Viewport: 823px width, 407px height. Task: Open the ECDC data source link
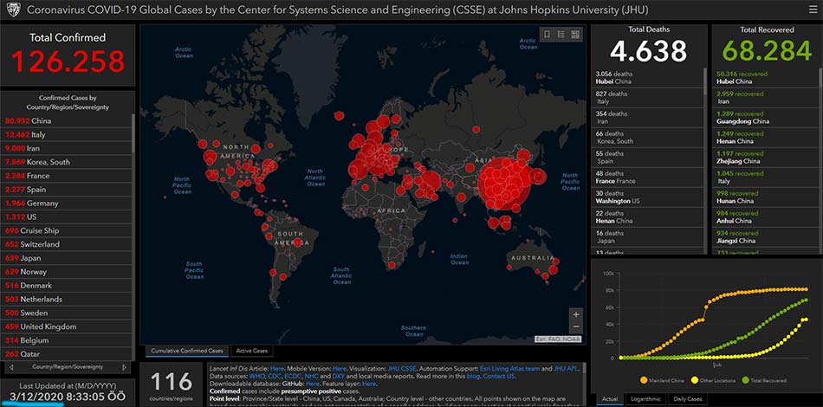tap(294, 376)
